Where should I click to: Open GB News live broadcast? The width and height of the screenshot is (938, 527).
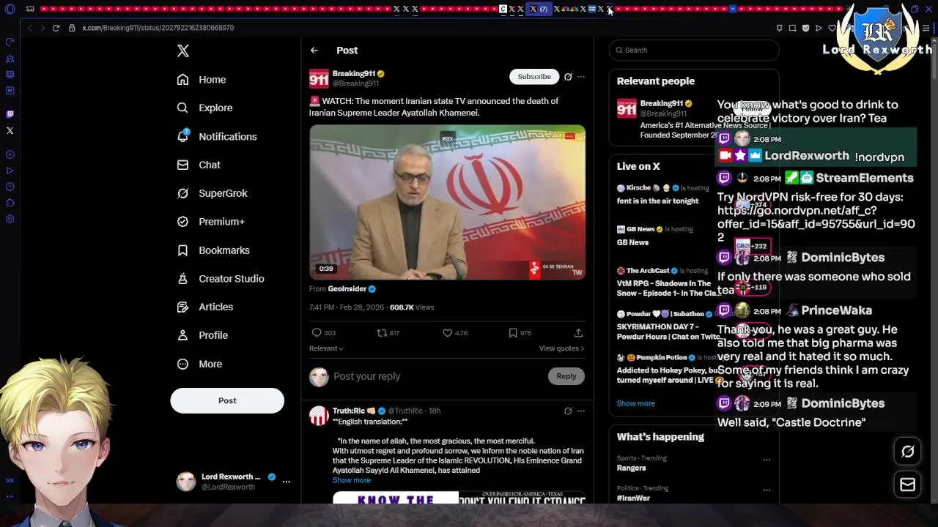[632, 242]
